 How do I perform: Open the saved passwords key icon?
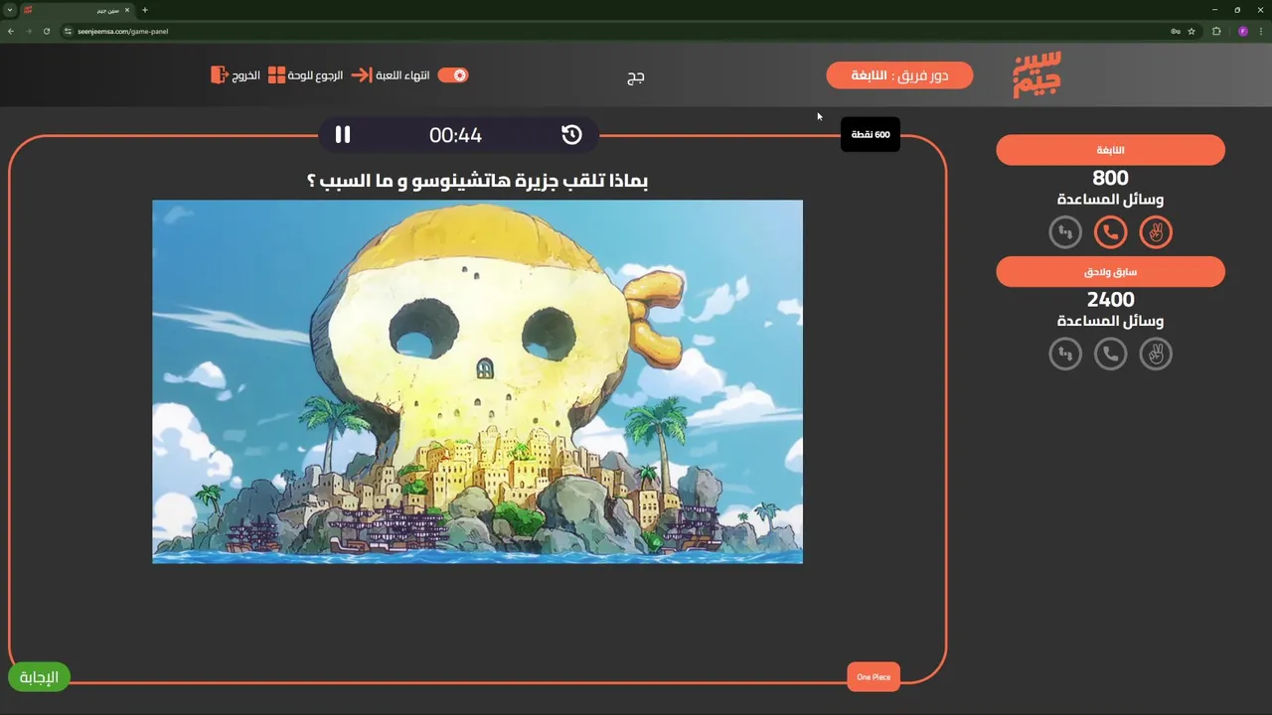pos(1176,31)
